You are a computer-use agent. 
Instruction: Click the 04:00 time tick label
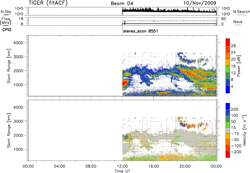coord(59,166)
